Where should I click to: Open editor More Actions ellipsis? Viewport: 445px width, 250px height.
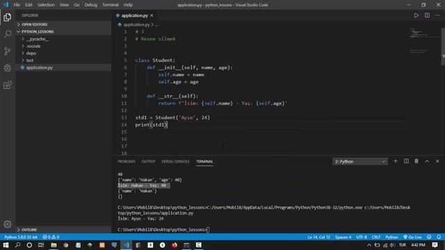coord(437,15)
